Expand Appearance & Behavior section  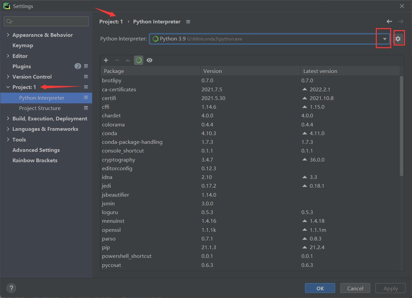pos(8,35)
